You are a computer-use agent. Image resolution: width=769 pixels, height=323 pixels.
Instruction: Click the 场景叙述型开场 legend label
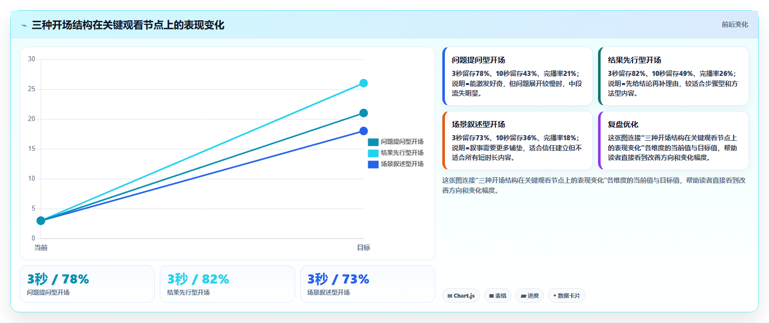pyautogui.click(x=402, y=164)
